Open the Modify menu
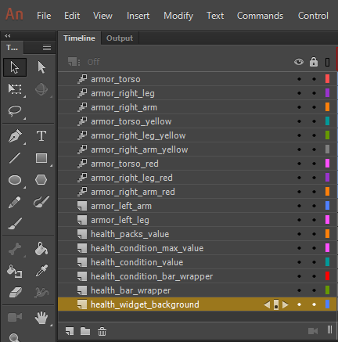338x342 pixels. tap(178, 16)
